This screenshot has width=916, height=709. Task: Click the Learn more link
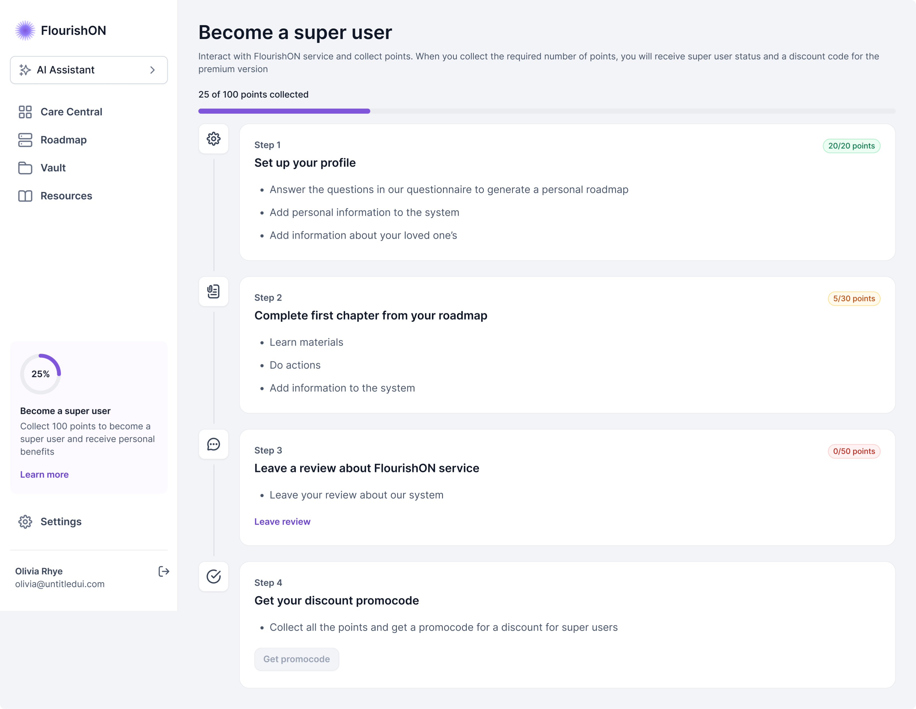click(x=44, y=474)
